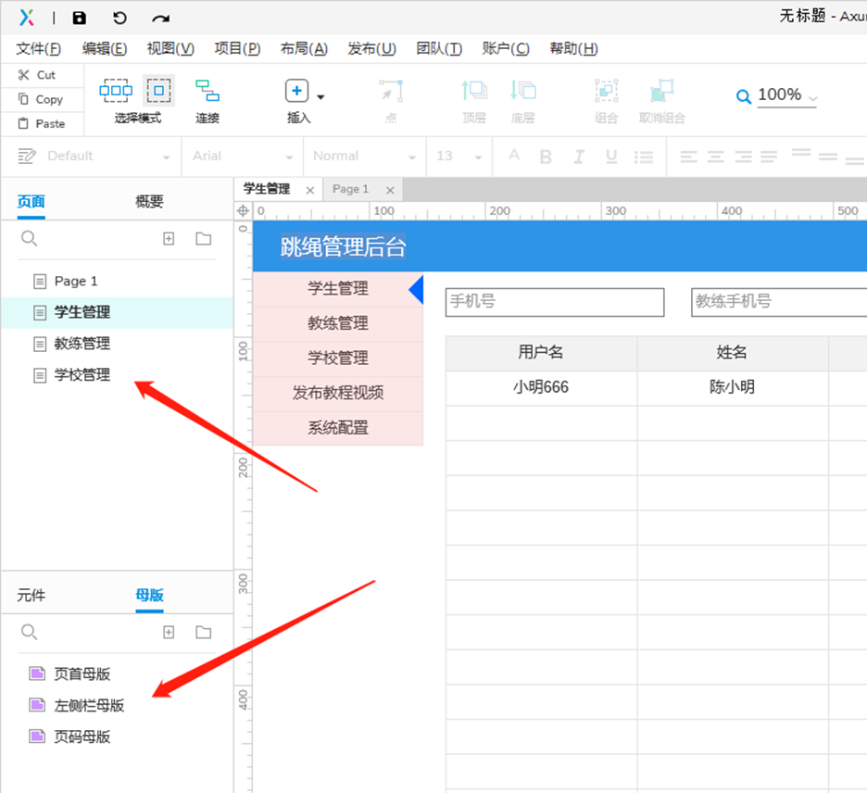
Task: Open the 帮助(H) menu
Action: coord(573,49)
